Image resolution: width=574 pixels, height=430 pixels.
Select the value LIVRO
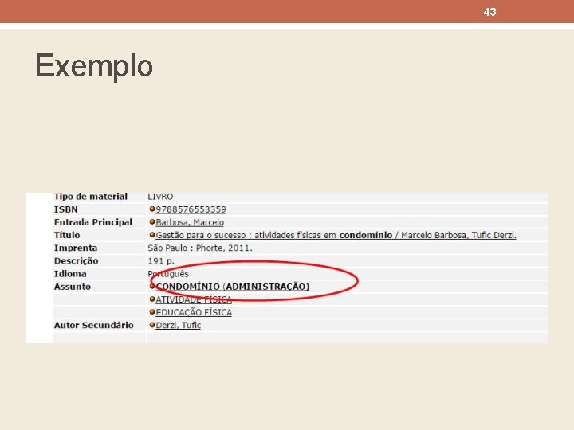160,197
